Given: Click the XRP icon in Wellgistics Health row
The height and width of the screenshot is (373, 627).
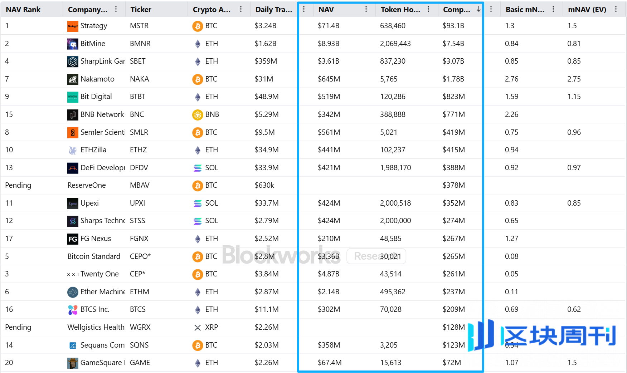Looking at the screenshot, I should pyautogui.click(x=198, y=328).
